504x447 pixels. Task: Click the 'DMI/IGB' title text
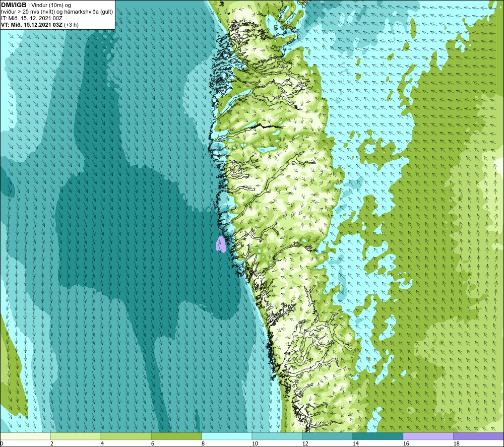pos(14,5)
